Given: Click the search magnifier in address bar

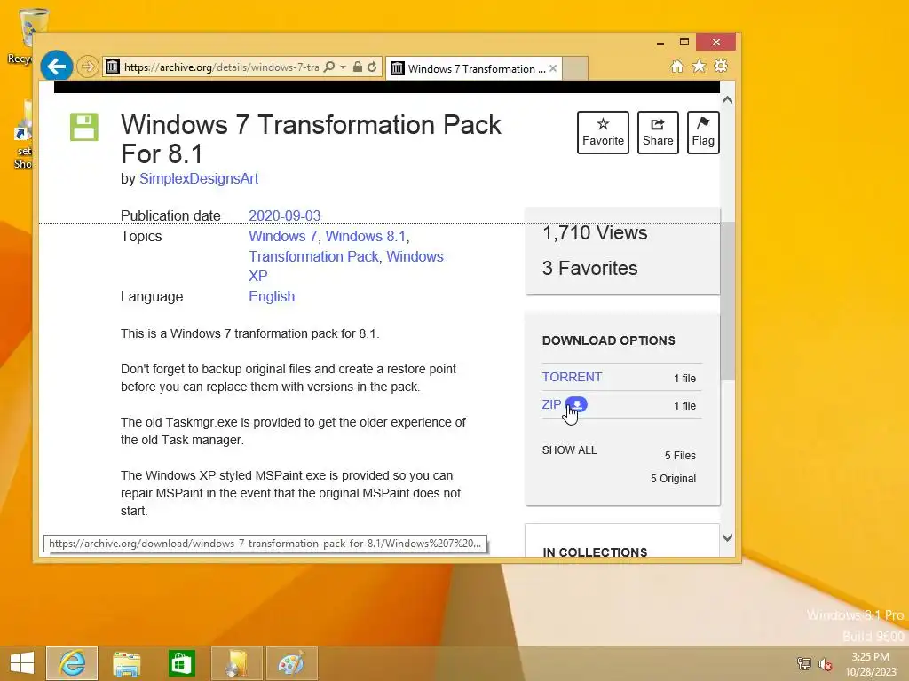Looking at the screenshot, I should coord(328,67).
